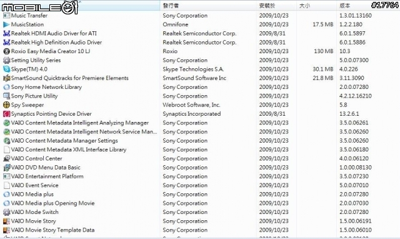Click the version value 1.5.00.06191
The width and height of the screenshot is (400, 239).
click(x=356, y=221)
